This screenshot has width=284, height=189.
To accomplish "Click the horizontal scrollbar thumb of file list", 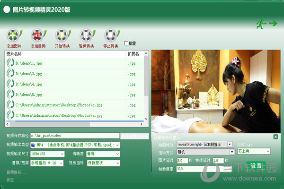I will [50, 124].
